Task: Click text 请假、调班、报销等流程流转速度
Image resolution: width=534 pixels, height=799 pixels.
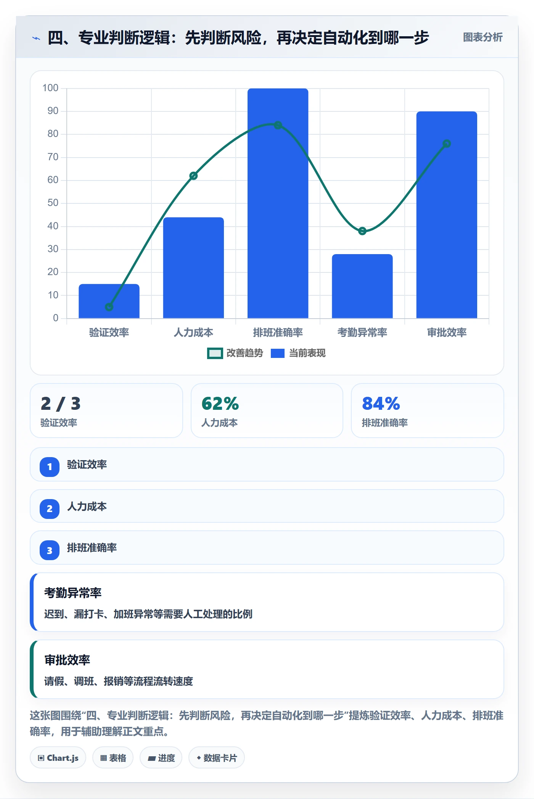Action: [119, 681]
